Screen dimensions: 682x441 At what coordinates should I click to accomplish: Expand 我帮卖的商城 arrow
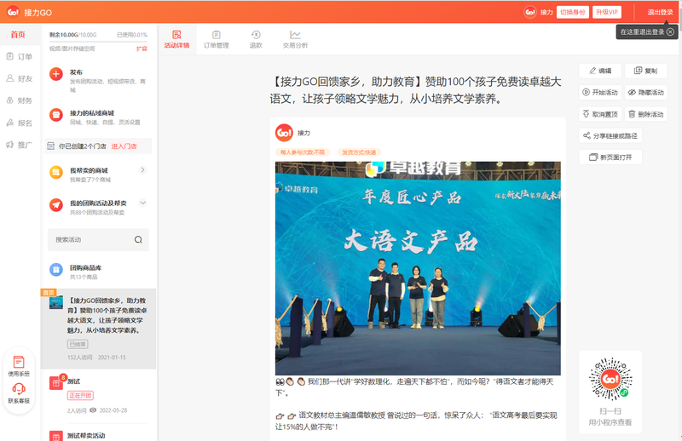[x=142, y=170]
